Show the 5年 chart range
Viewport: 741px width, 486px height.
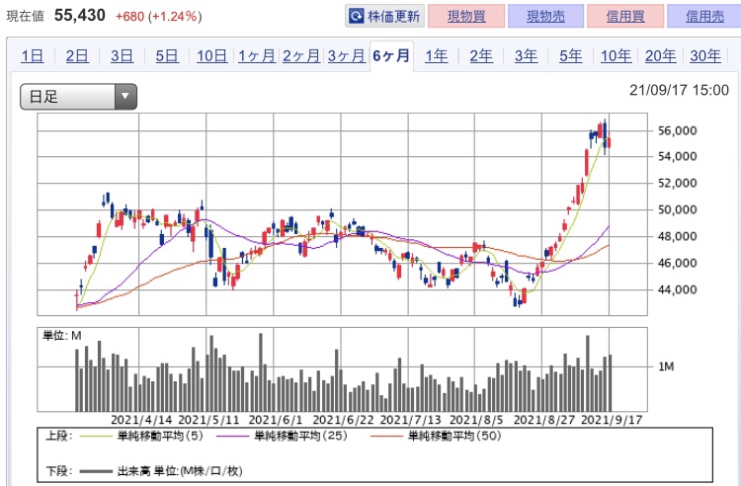pos(571,55)
